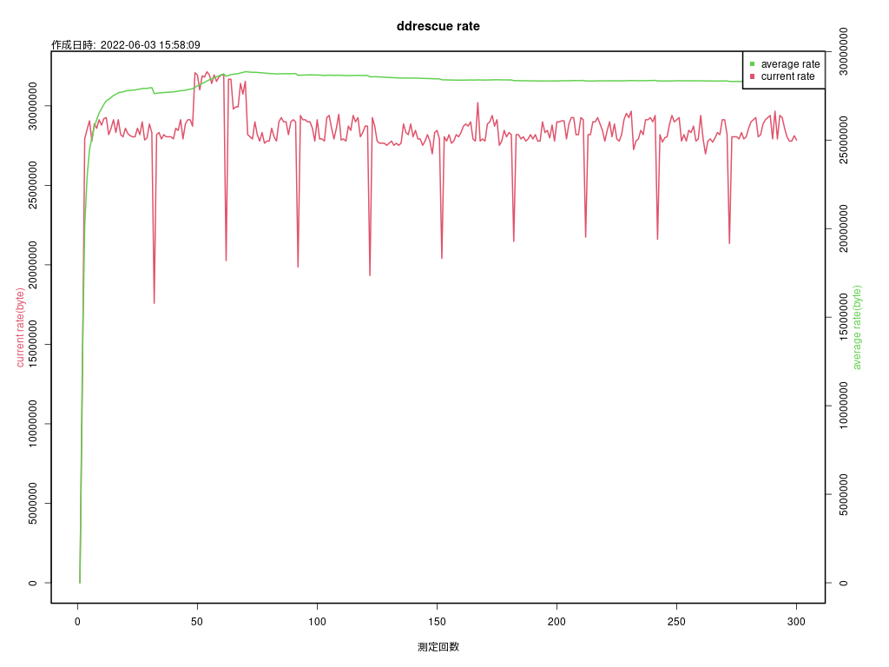Image resolution: width=889 pixels, height=667 pixels.
Task: Click the red current rate legend swatch
Action: tap(753, 76)
